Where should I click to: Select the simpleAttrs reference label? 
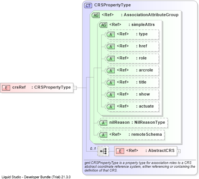[x=132, y=24]
